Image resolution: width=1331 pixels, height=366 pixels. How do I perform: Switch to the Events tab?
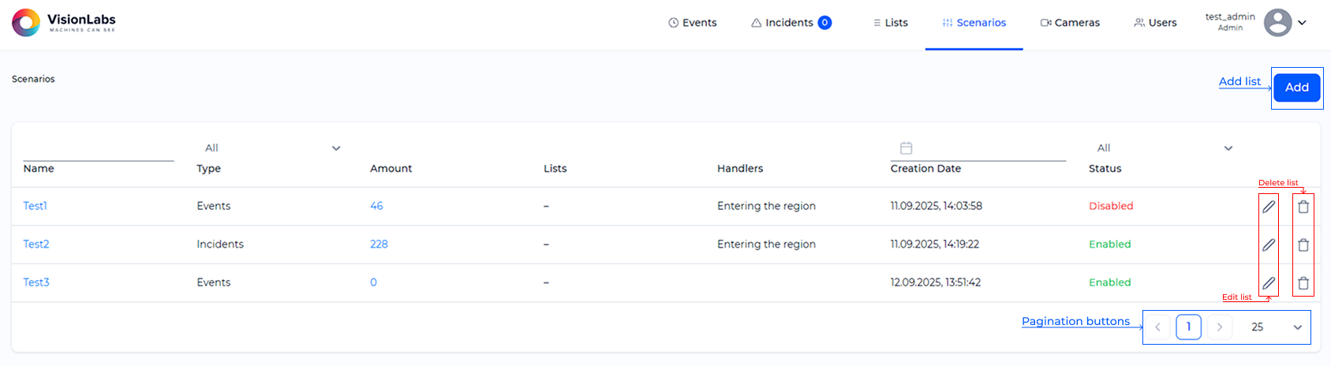pyautogui.click(x=693, y=23)
